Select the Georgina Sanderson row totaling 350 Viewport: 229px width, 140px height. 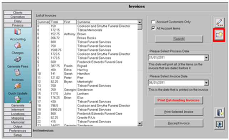click(x=87, y=90)
